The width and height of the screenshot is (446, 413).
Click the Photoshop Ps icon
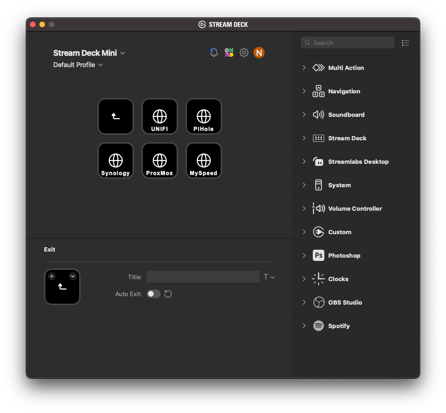pyautogui.click(x=318, y=255)
